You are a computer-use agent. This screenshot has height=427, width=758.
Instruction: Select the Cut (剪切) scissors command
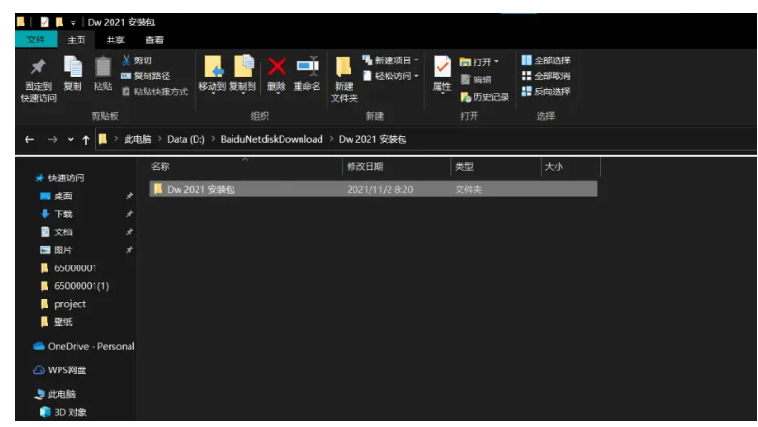pos(137,60)
